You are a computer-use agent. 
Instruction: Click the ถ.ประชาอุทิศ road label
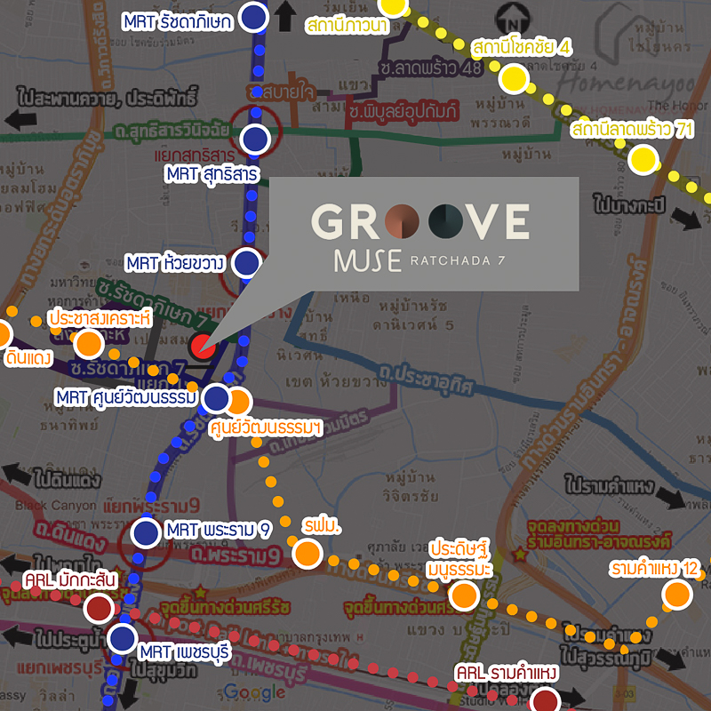click(425, 380)
